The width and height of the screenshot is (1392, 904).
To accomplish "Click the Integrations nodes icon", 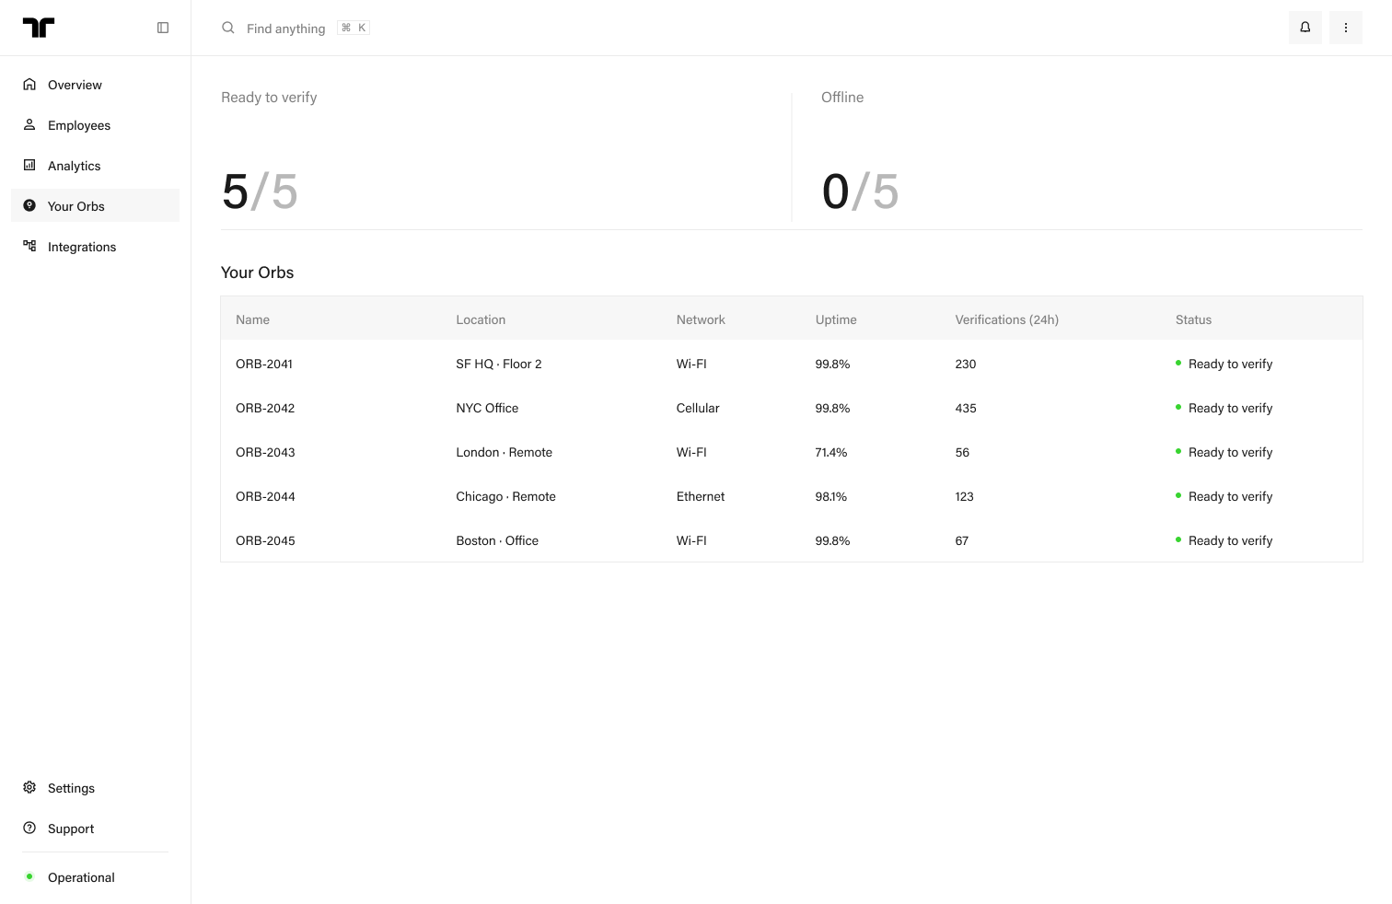I will pos(29,247).
